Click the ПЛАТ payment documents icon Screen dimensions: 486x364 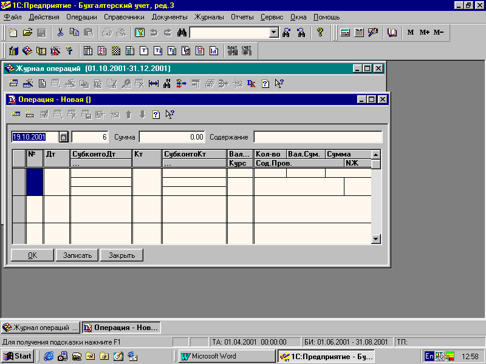(x=233, y=51)
